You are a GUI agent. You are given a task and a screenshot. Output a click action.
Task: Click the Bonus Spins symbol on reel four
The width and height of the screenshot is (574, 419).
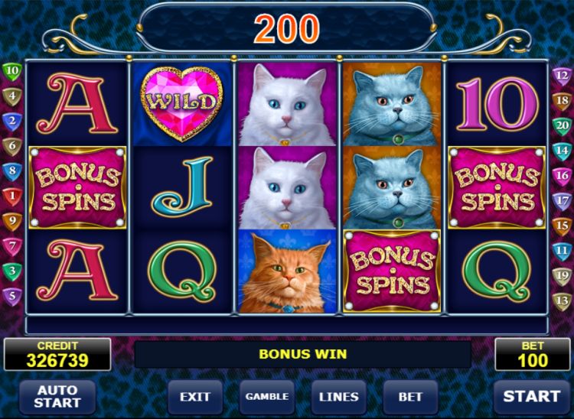pos(392,271)
